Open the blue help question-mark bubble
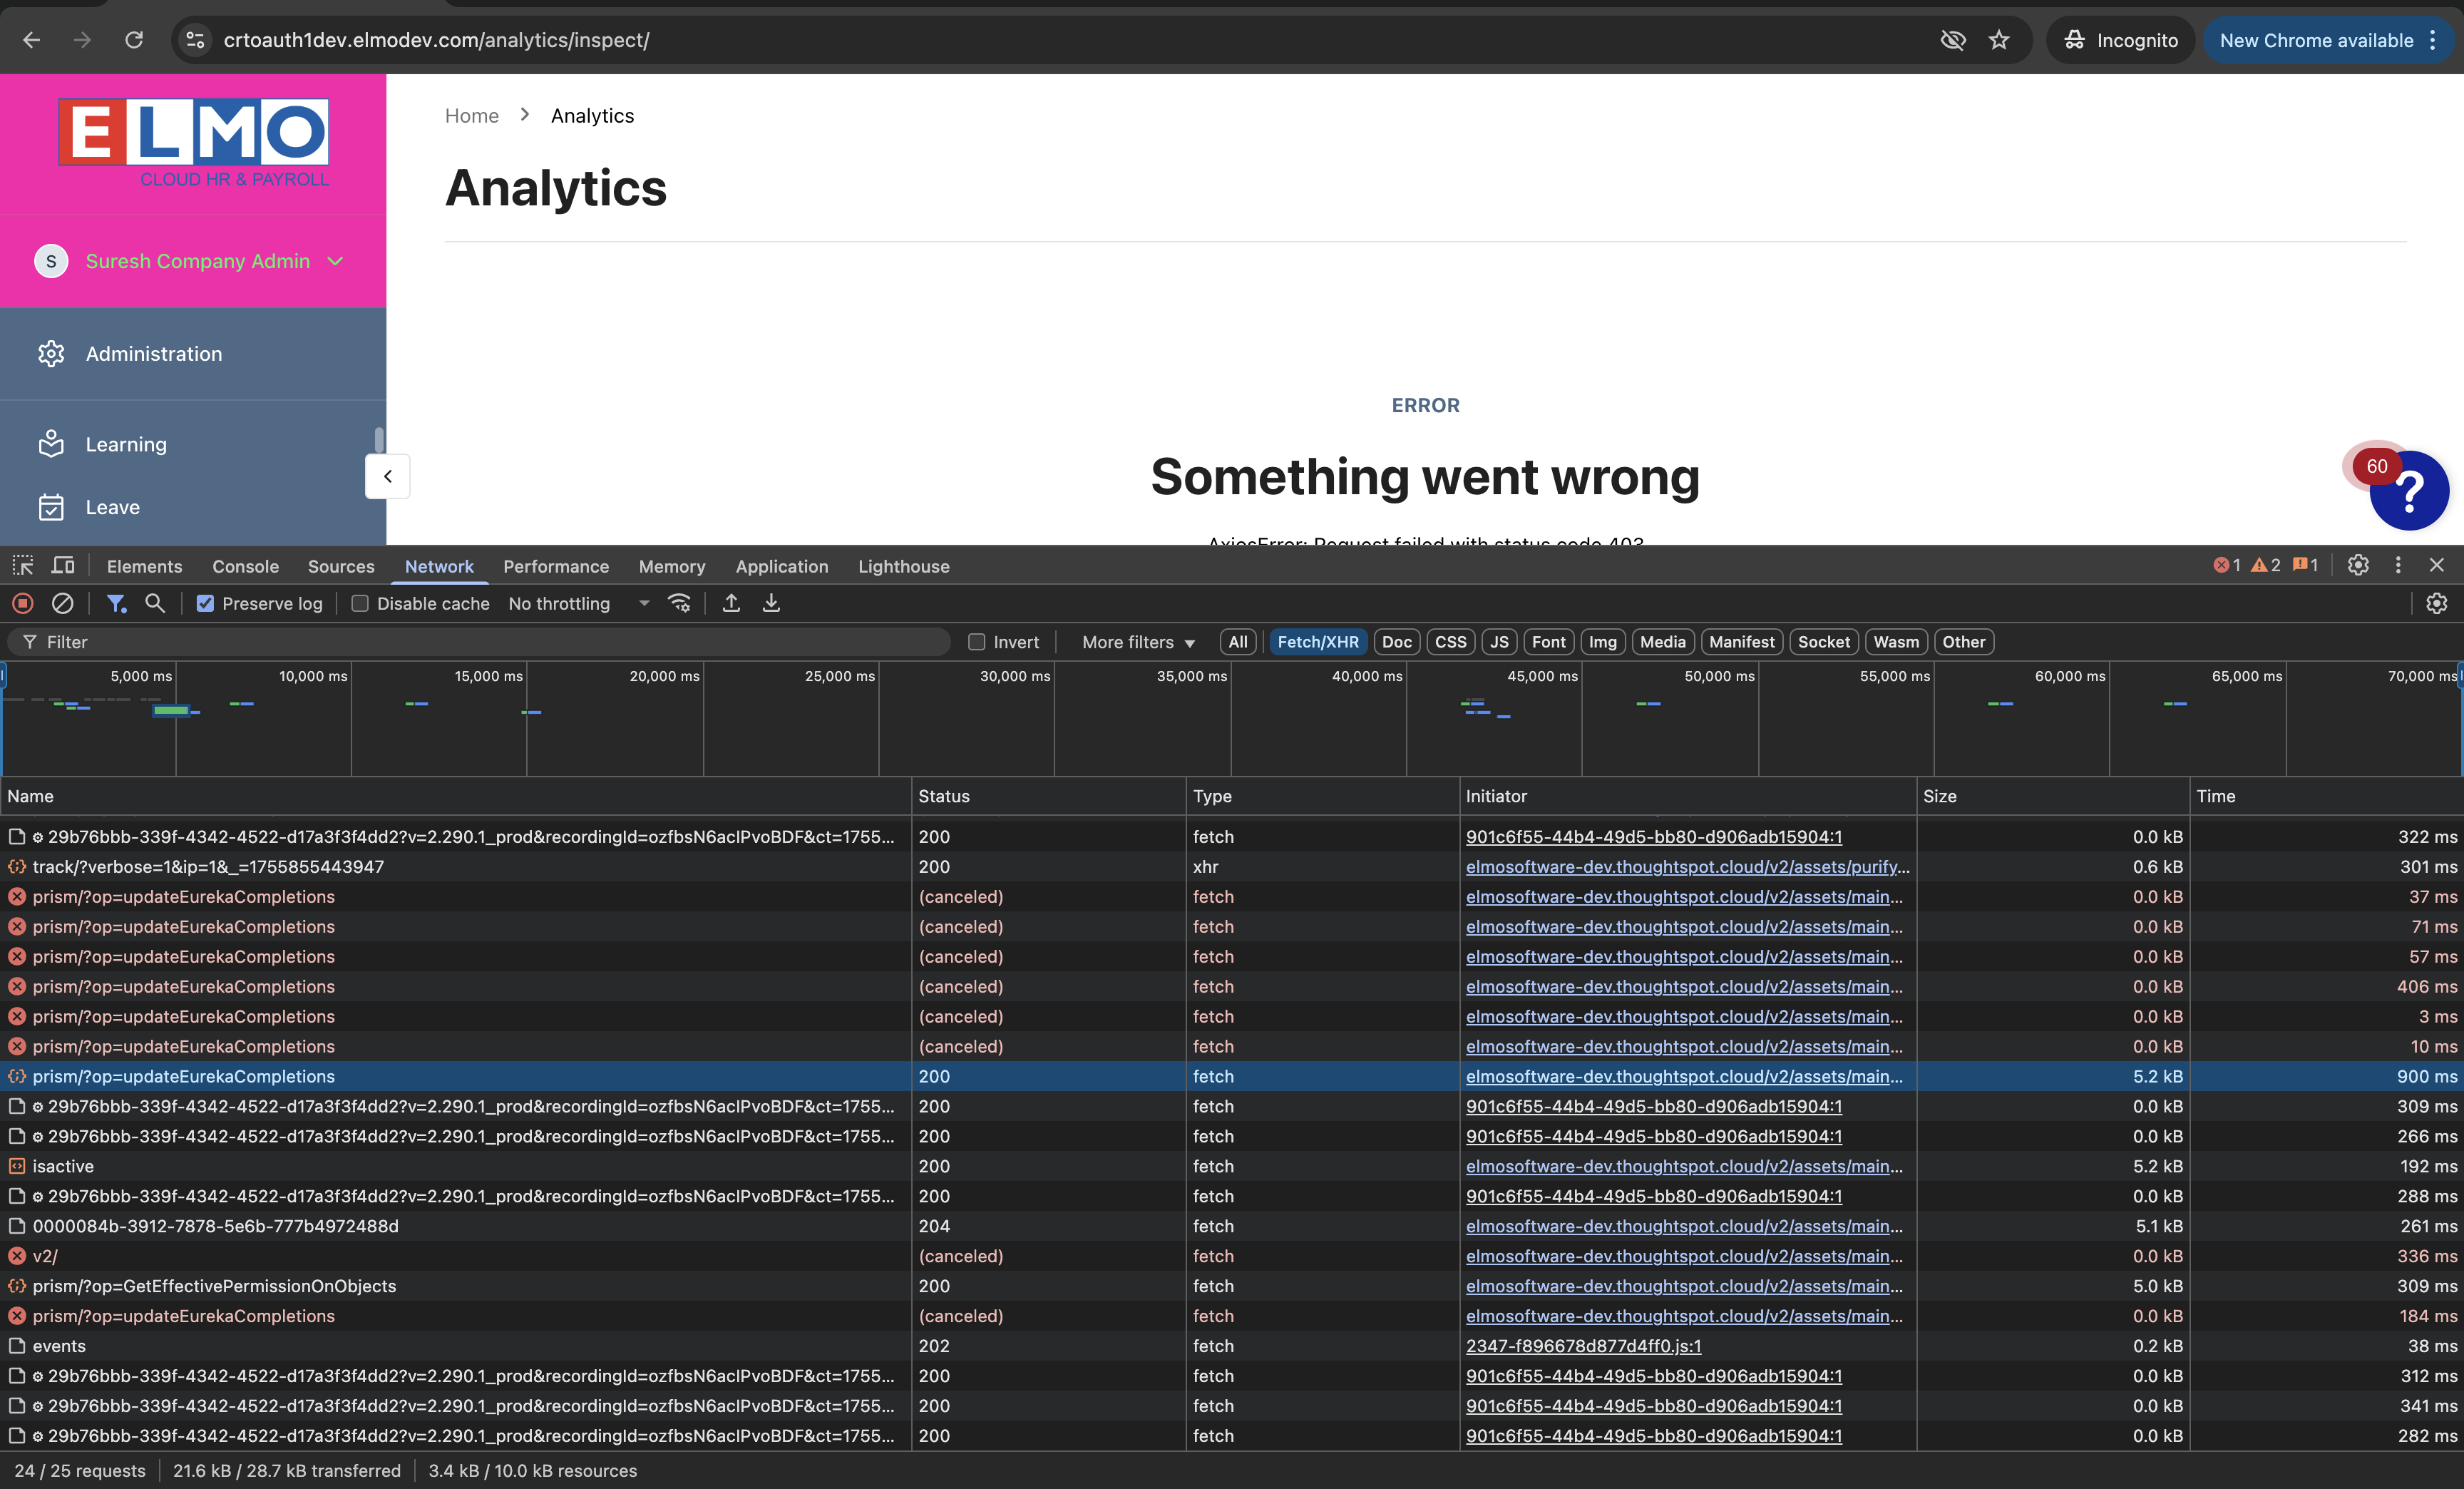 coord(2409,490)
